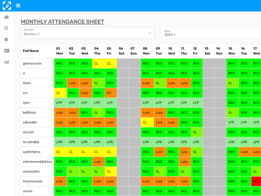261x196 pixels.
Task: Click fhmn's Late cell on 02 Tue
Action: click(73, 83)
